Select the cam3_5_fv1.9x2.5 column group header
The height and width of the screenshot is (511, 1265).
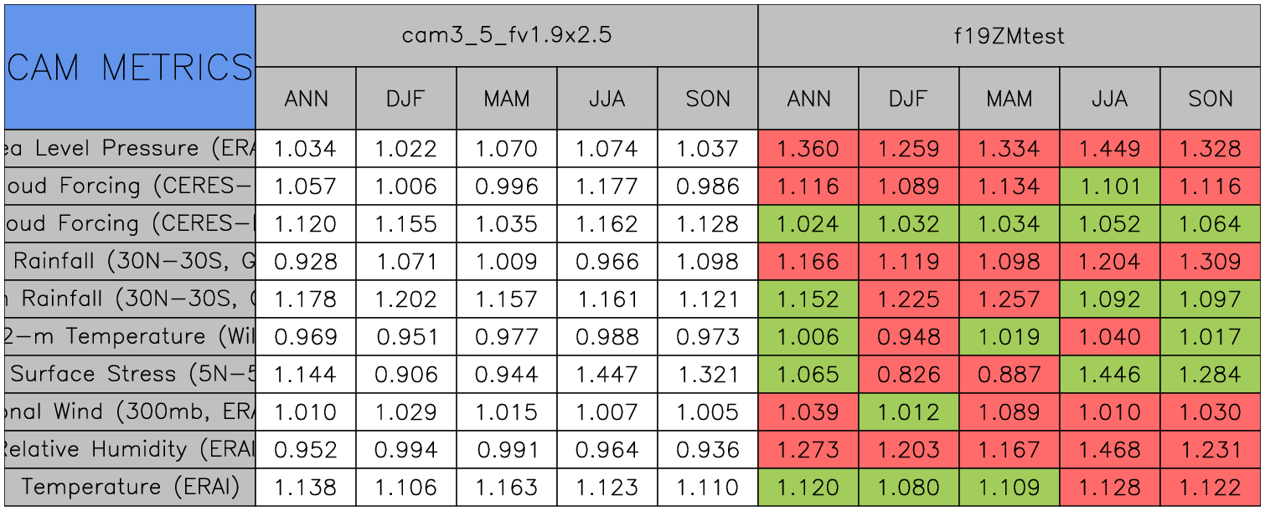[x=506, y=36]
